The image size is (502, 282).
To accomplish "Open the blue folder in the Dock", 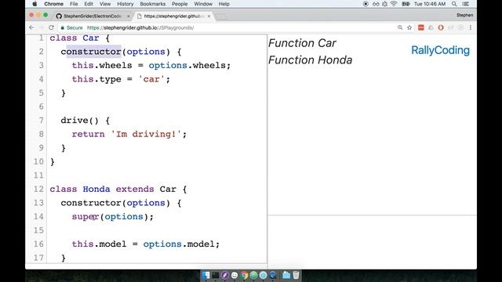I will [x=286, y=275].
